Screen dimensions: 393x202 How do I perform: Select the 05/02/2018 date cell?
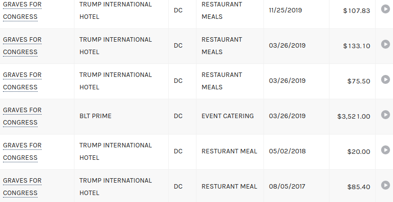pos(296,152)
